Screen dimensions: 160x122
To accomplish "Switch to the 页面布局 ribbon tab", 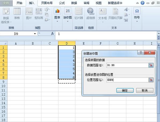I will pyautogui.click(x=47, y=3).
